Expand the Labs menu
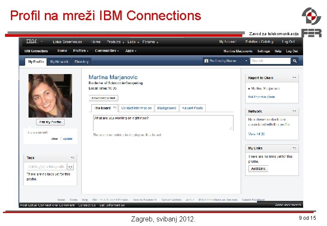The height and width of the screenshot is (226, 327). (133, 42)
